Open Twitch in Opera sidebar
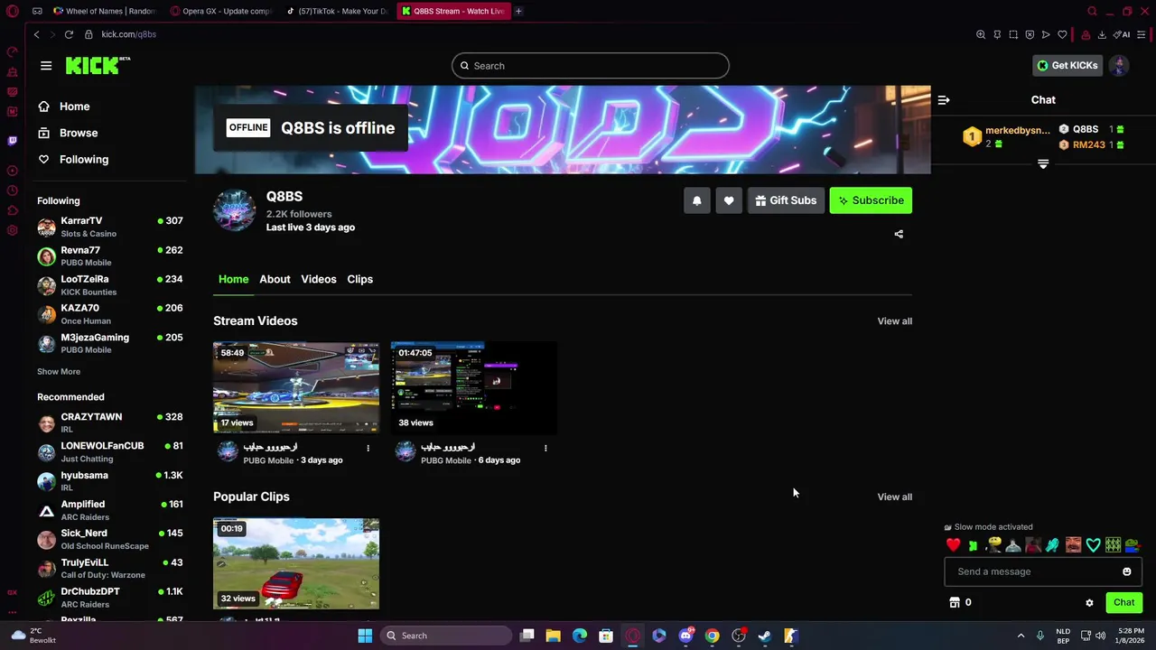Screen dimensions: 1156x650 coord(12,141)
